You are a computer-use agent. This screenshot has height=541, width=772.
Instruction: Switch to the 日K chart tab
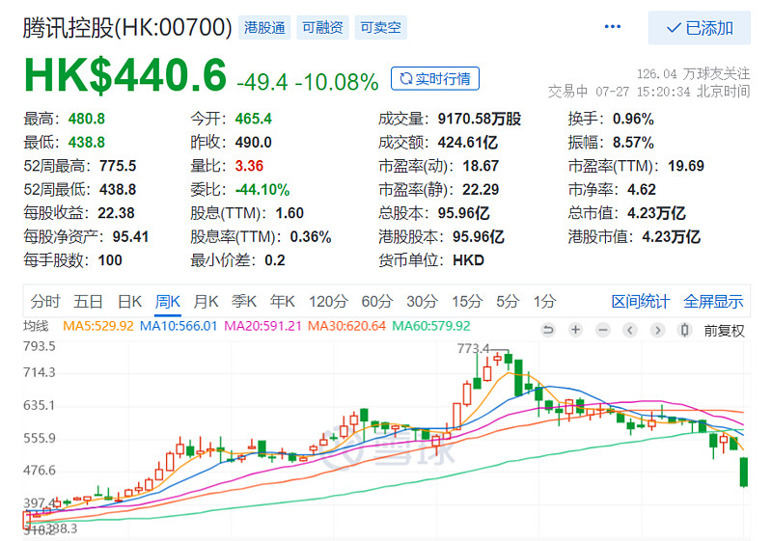click(x=130, y=301)
